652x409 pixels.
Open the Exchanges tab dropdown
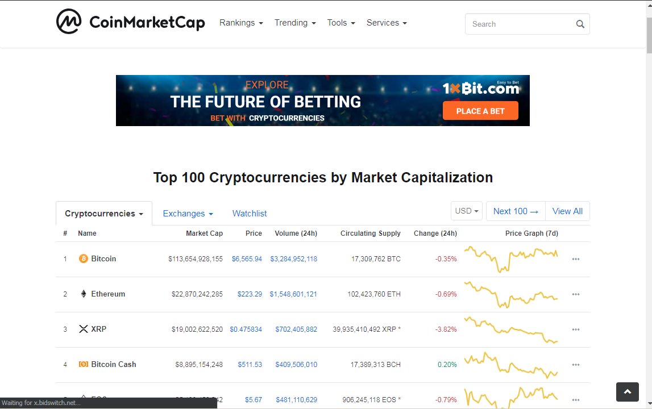tap(188, 214)
